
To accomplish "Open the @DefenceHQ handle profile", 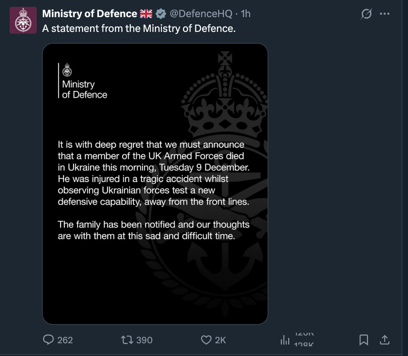I will pos(201,14).
